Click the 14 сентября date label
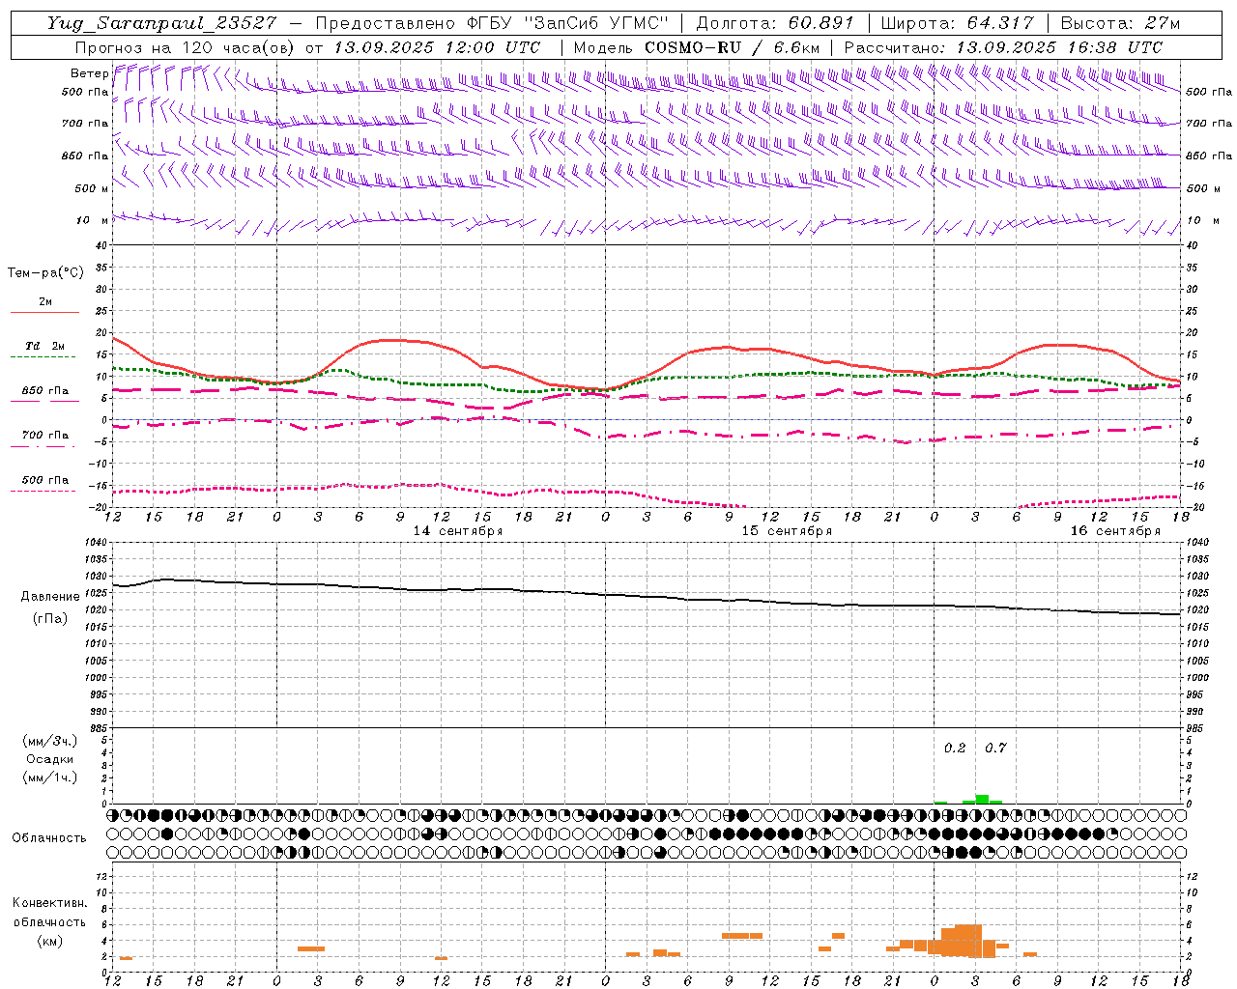Screen dimensions: 1237x989 (x=458, y=531)
